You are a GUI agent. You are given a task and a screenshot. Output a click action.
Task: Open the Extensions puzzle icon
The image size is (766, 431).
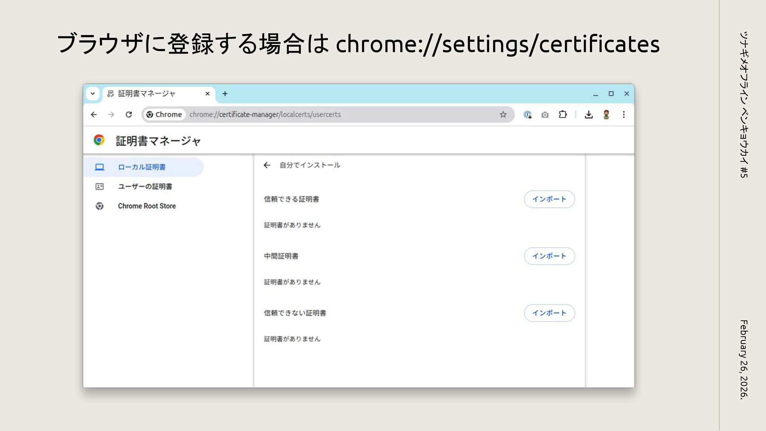click(563, 115)
